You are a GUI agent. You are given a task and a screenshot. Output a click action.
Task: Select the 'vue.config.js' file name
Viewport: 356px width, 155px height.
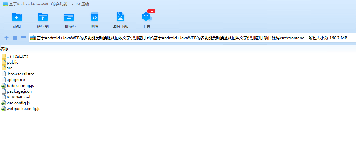click(x=18, y=103)
